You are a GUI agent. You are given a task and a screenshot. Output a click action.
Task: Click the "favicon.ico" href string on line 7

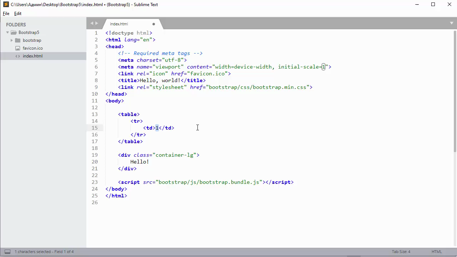click(207, 74)
